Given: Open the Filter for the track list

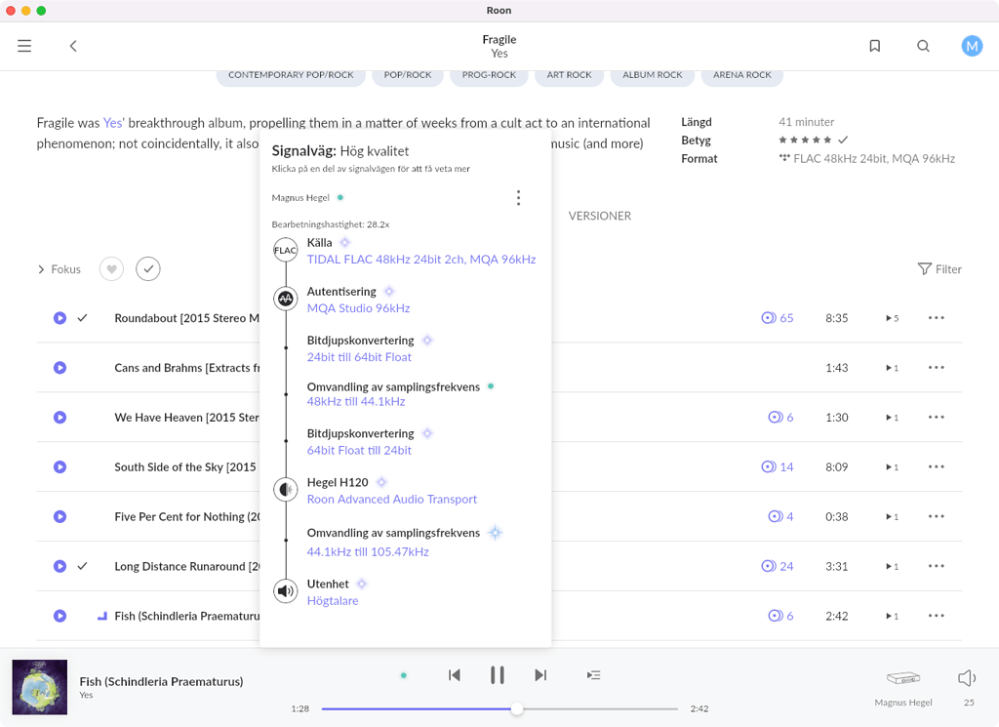Looking at the screenshot, I should pos(939,269).
